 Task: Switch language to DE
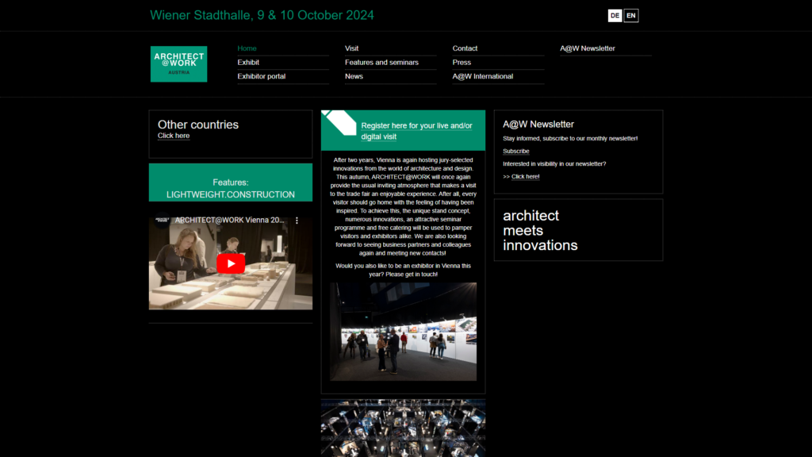coord(615,16)
